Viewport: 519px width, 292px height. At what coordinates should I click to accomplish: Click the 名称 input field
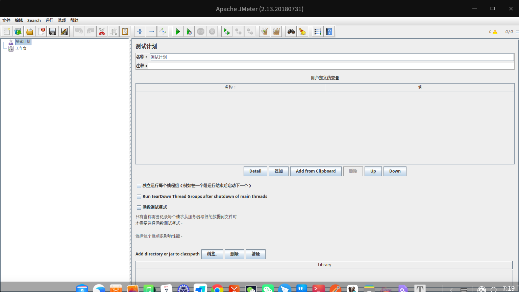coord(332,57)
